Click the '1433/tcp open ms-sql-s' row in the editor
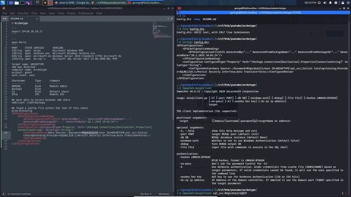This screenshot has height=197, width=351. tap(64, 59)
